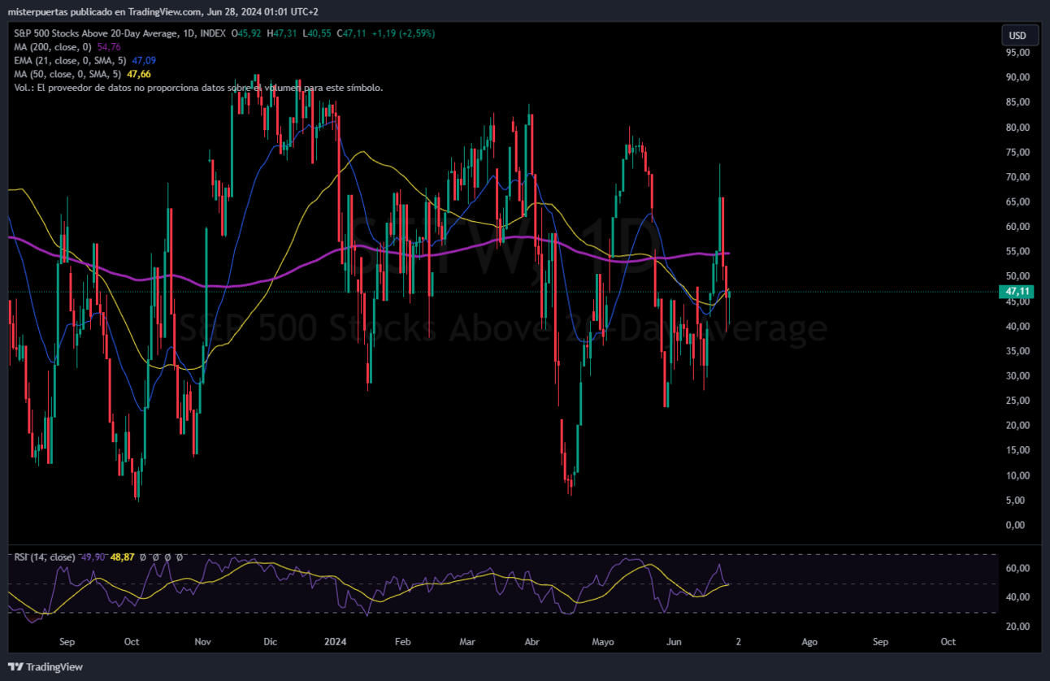
Task: Click the Ago label on time axis
Action: pyautogui.click(x=809, y=642)
